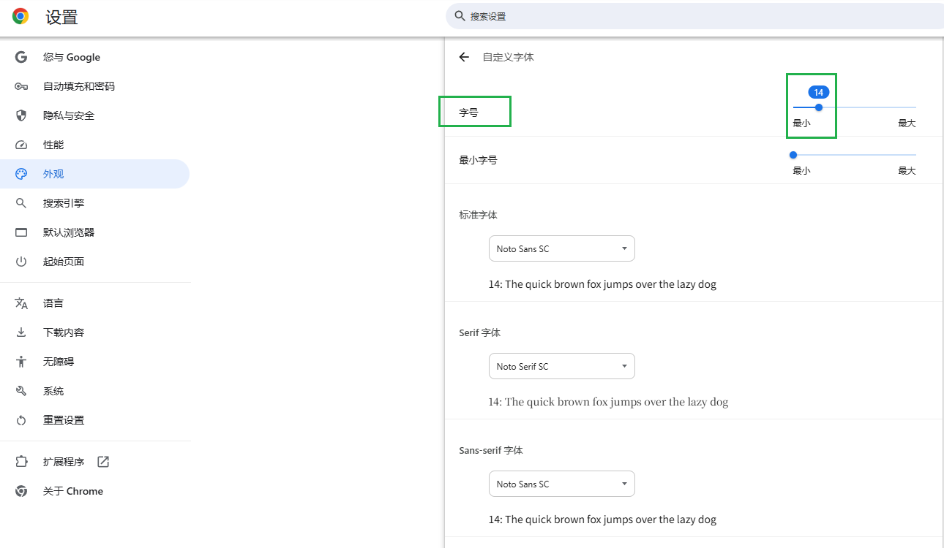Viewport: 944px width, 548px height.
Task: Click the 最小字号 slider knob
Action: pos(793,155)
